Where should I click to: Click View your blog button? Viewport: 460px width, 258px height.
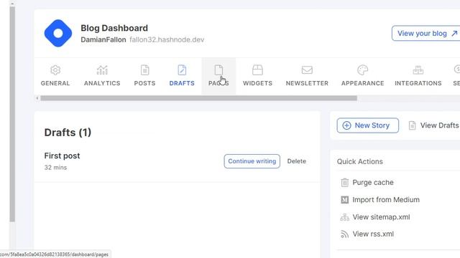point(427,34)
